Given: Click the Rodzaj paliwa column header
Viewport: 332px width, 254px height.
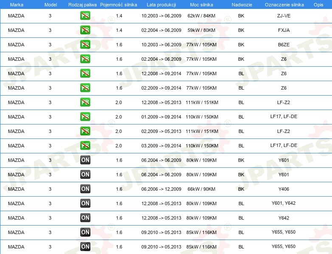Looking at the screenshot, I should (82, 5).
